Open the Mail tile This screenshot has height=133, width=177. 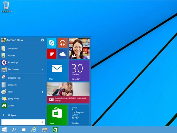(57, 71)
